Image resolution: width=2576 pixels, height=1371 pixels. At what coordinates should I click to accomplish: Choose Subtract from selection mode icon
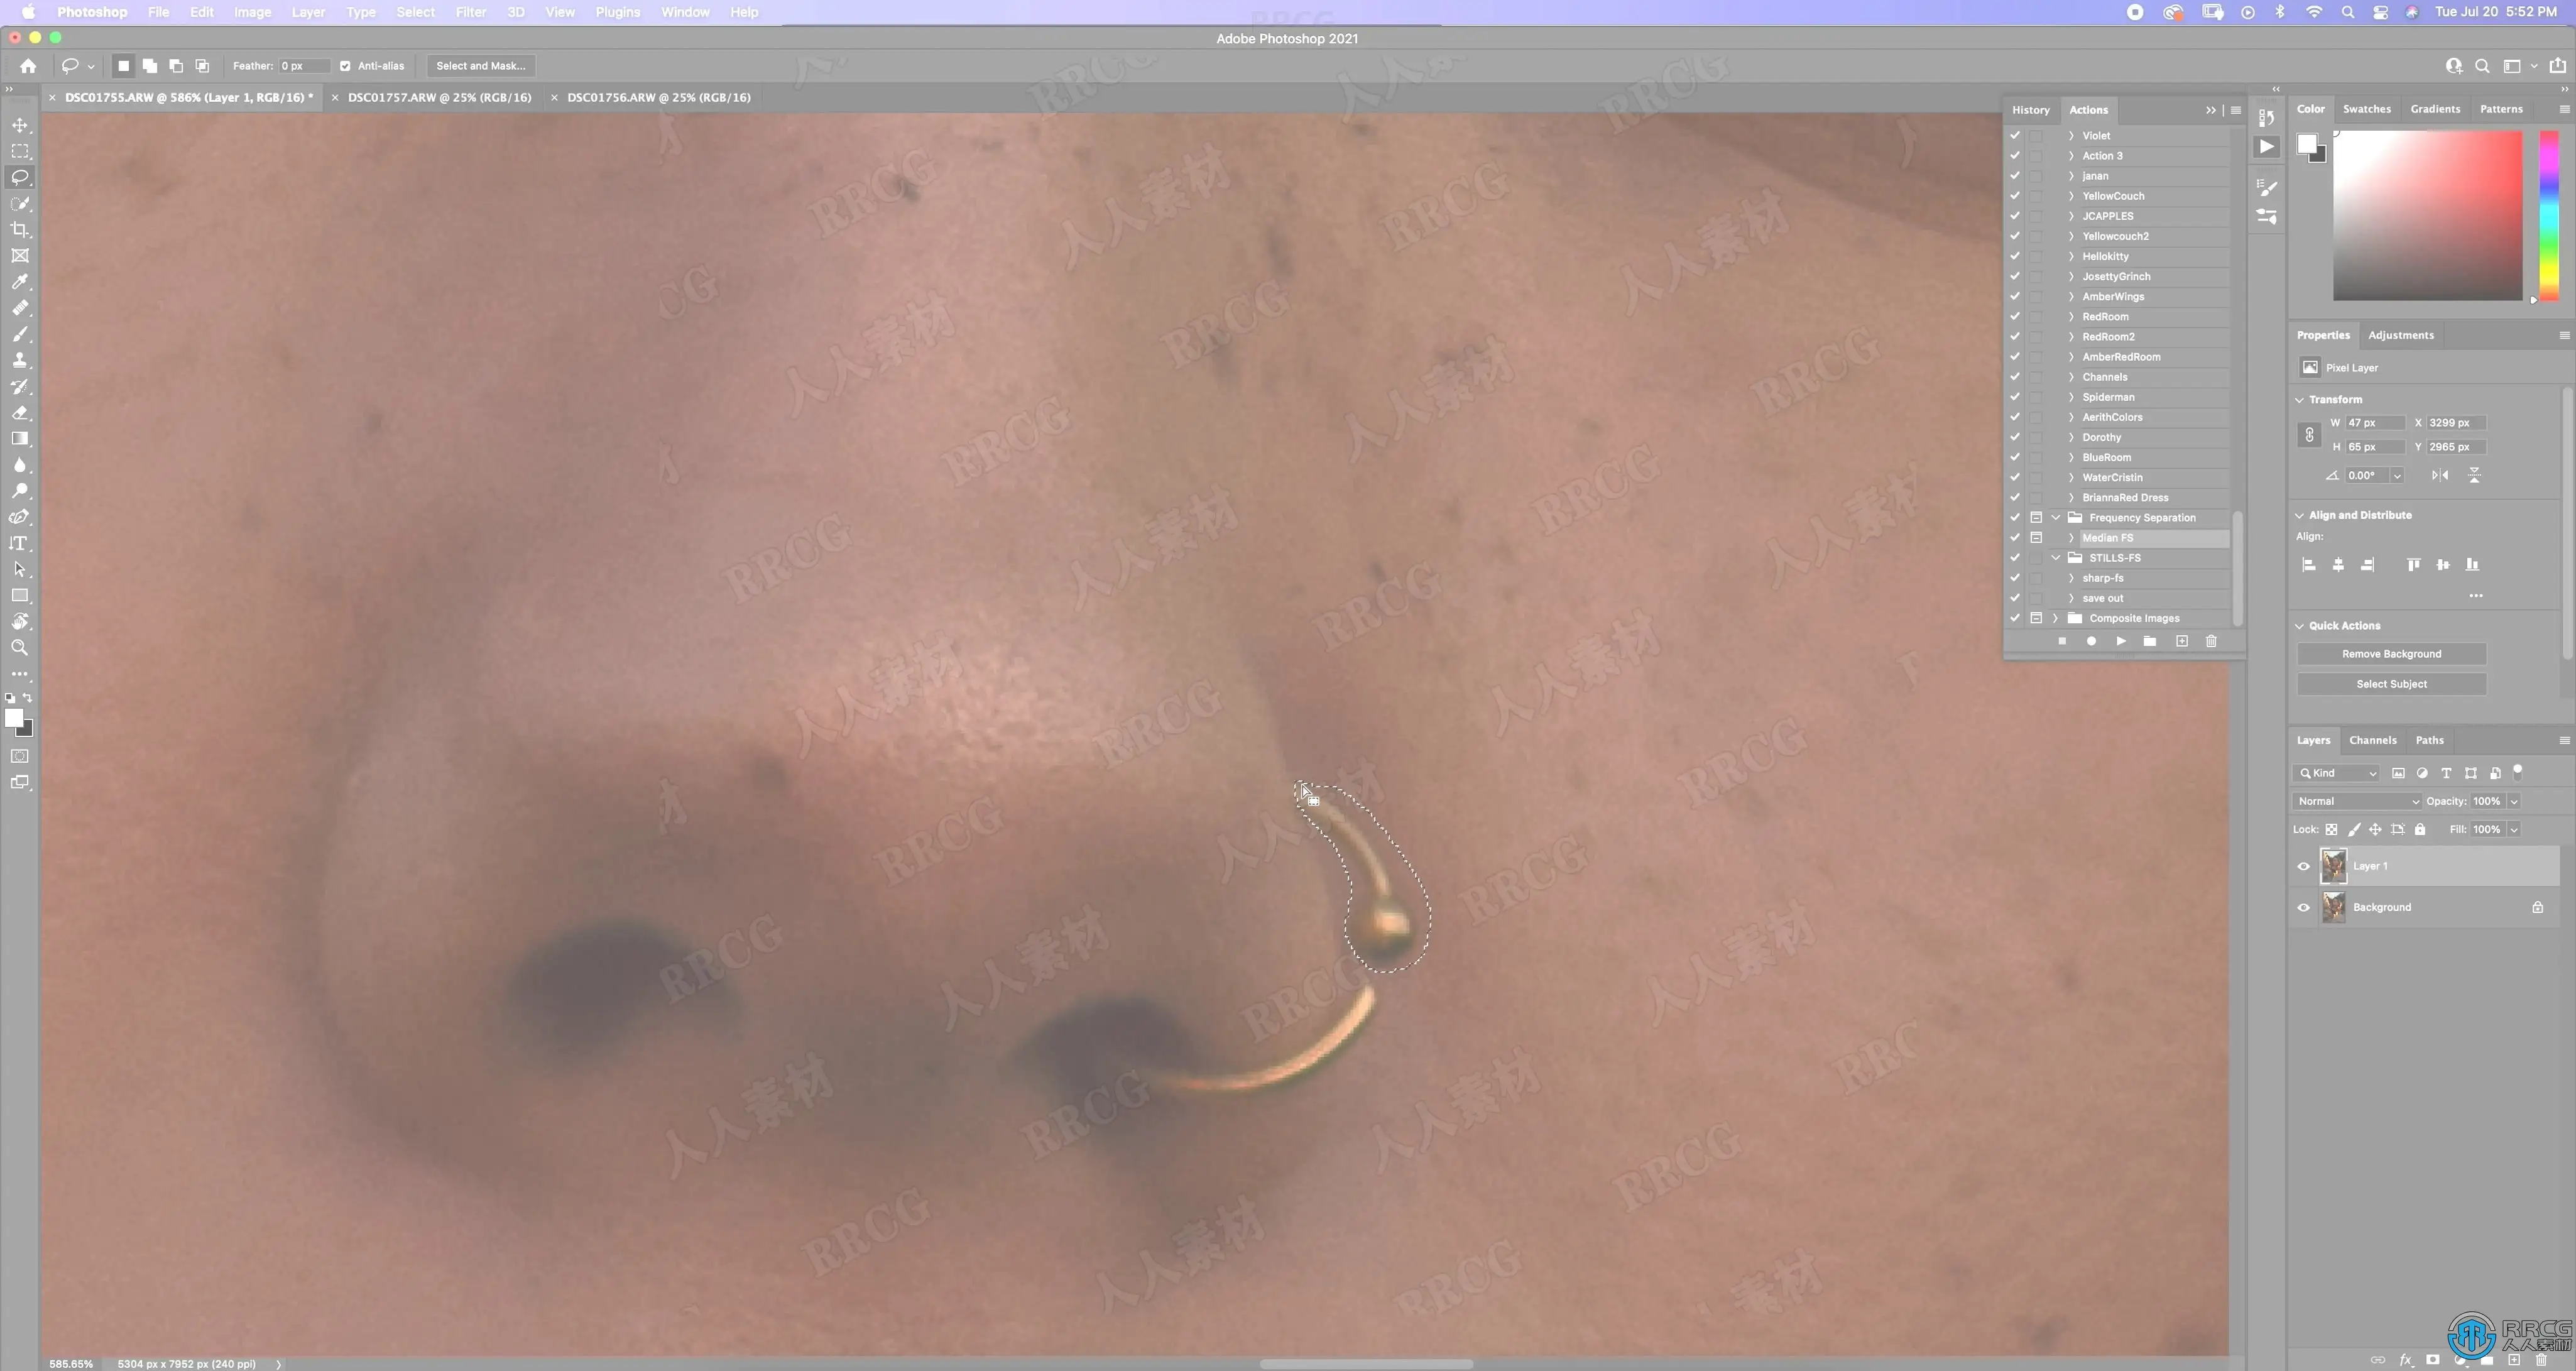(176, 66)
